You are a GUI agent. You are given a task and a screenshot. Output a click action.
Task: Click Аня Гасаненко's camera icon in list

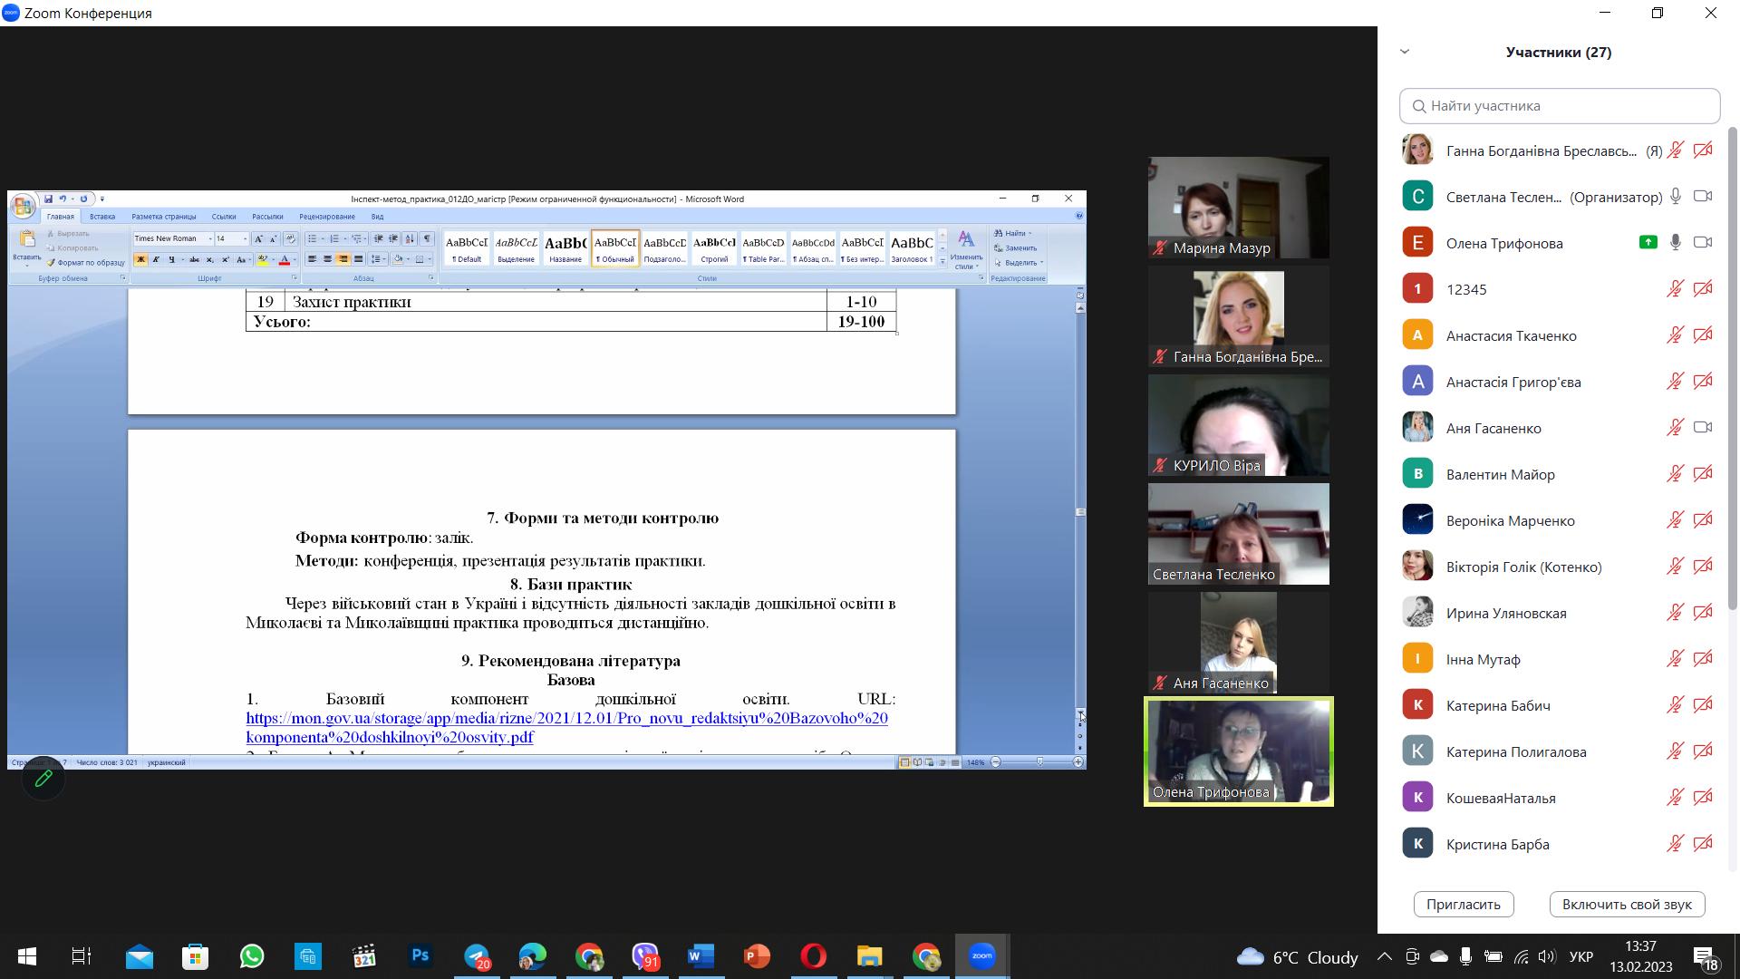coord(1703,427)
